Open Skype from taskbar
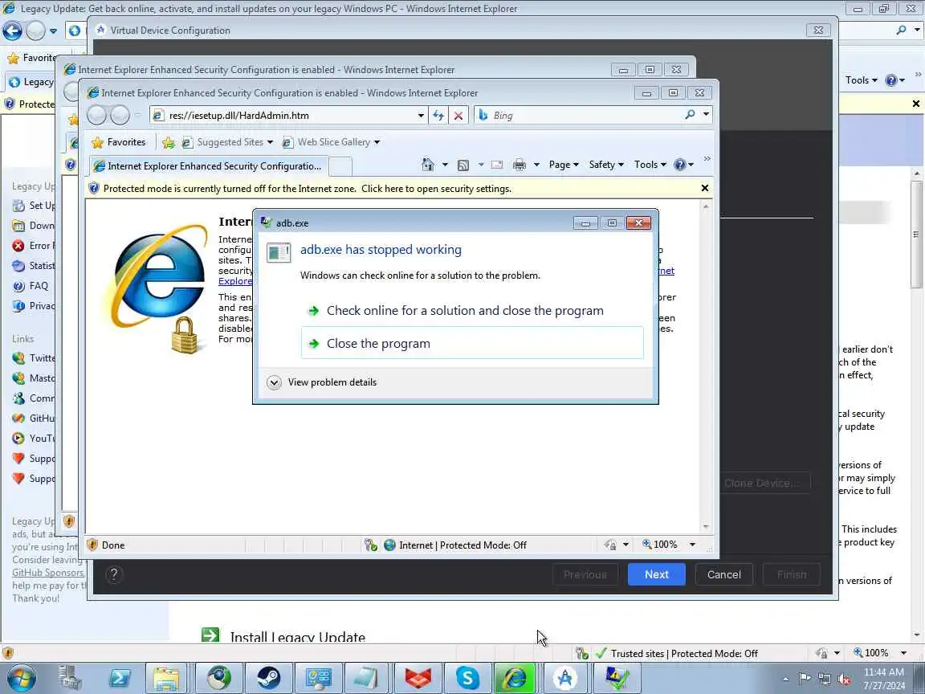The image size is (925, 694). click(467, 678)
